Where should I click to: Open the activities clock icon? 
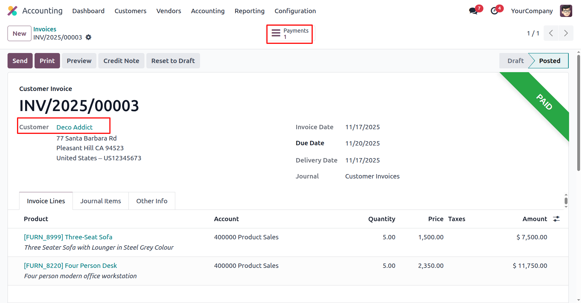pos(494,11)
